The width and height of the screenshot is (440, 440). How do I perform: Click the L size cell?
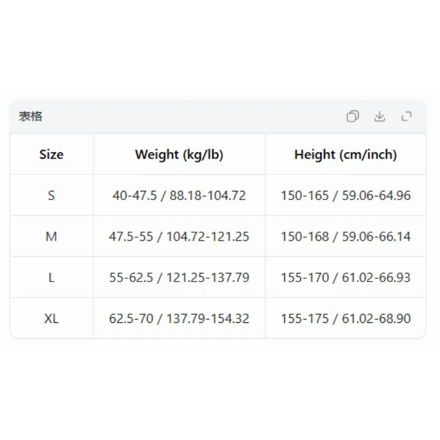(52, 278)
